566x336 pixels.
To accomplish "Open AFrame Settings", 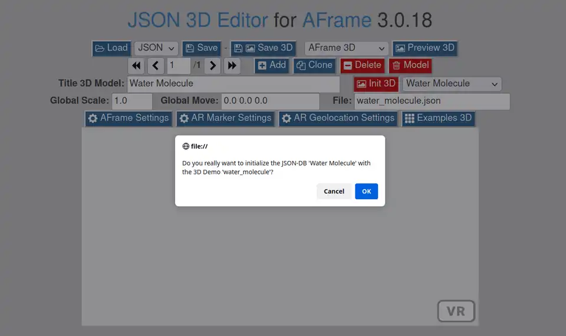I will 129,118.
